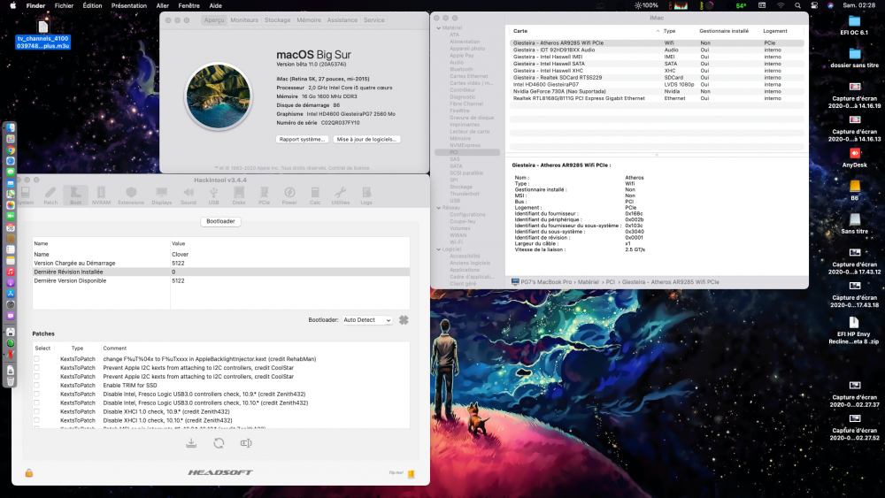Open the Fichier menu
Screen dimensions: 885x498
click(x=64, y=5)
